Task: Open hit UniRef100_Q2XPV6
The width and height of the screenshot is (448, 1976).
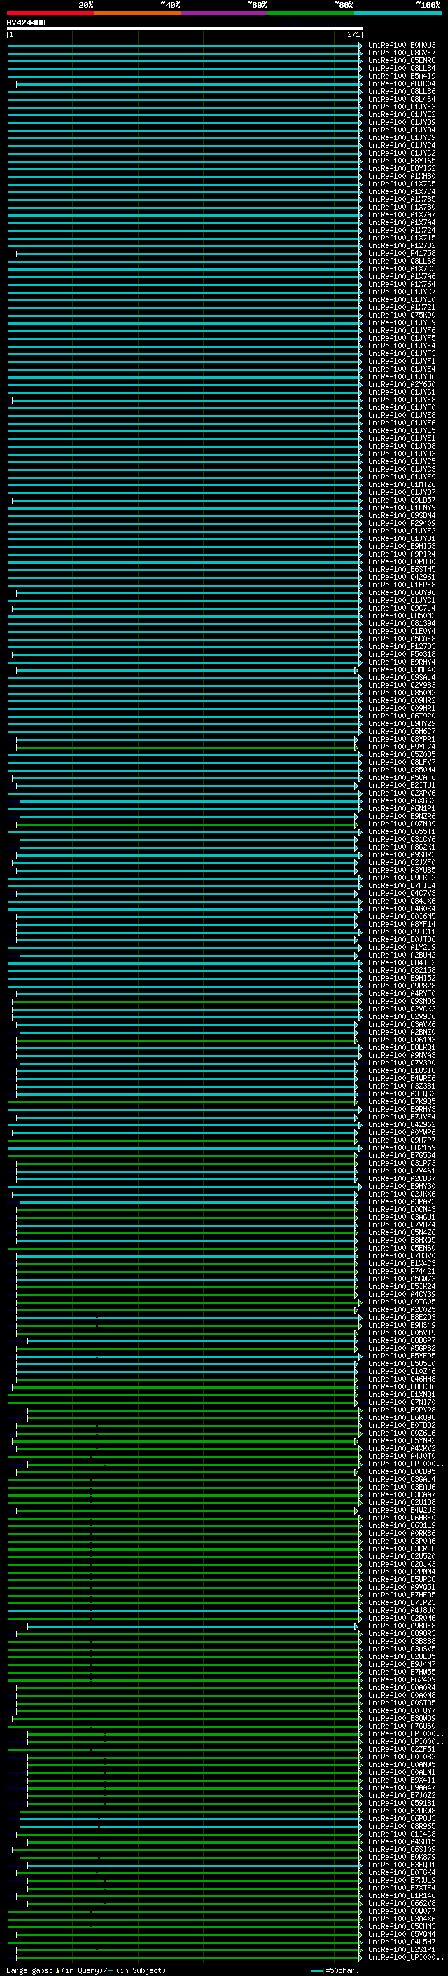Action: pos(402,793)
